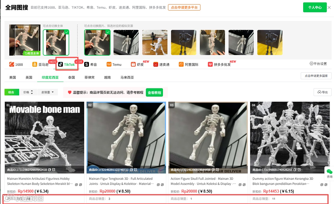
Task: Open 总销量 sort dropdown
Action: [47, 92]
